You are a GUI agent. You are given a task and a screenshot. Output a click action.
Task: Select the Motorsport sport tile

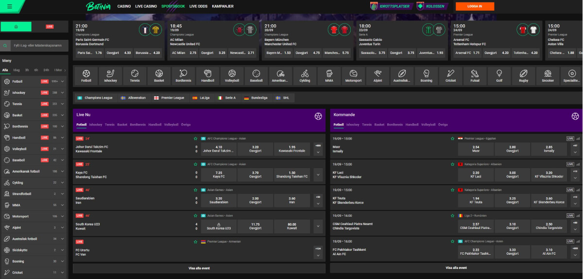pos(353,75)
